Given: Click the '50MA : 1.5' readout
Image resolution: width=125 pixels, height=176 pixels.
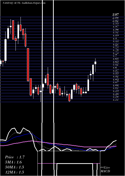Looking at the screenshot, I should (14, 167).
